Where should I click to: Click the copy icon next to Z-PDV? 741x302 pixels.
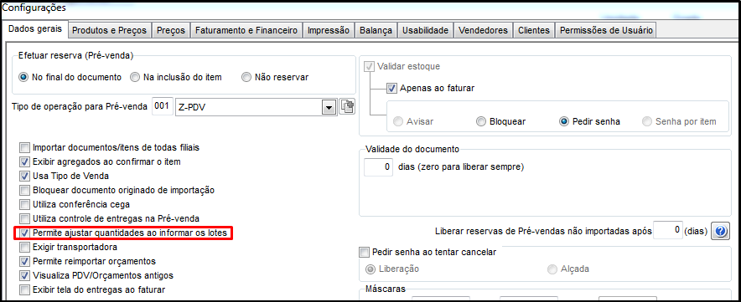coord(347,107)
